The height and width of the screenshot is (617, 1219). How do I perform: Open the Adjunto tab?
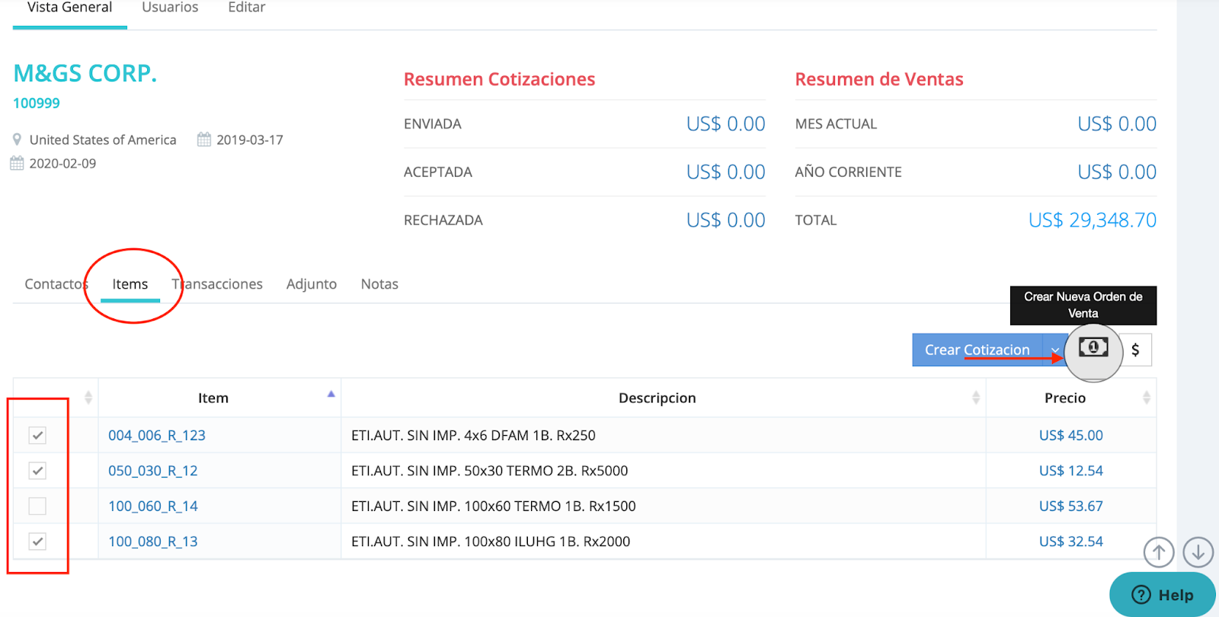tap(312, 284)
